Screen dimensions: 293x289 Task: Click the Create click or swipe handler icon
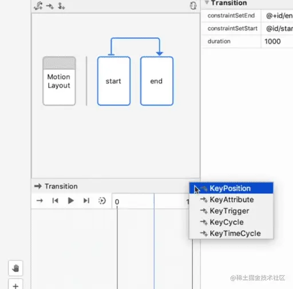click(x=61, y=6)
